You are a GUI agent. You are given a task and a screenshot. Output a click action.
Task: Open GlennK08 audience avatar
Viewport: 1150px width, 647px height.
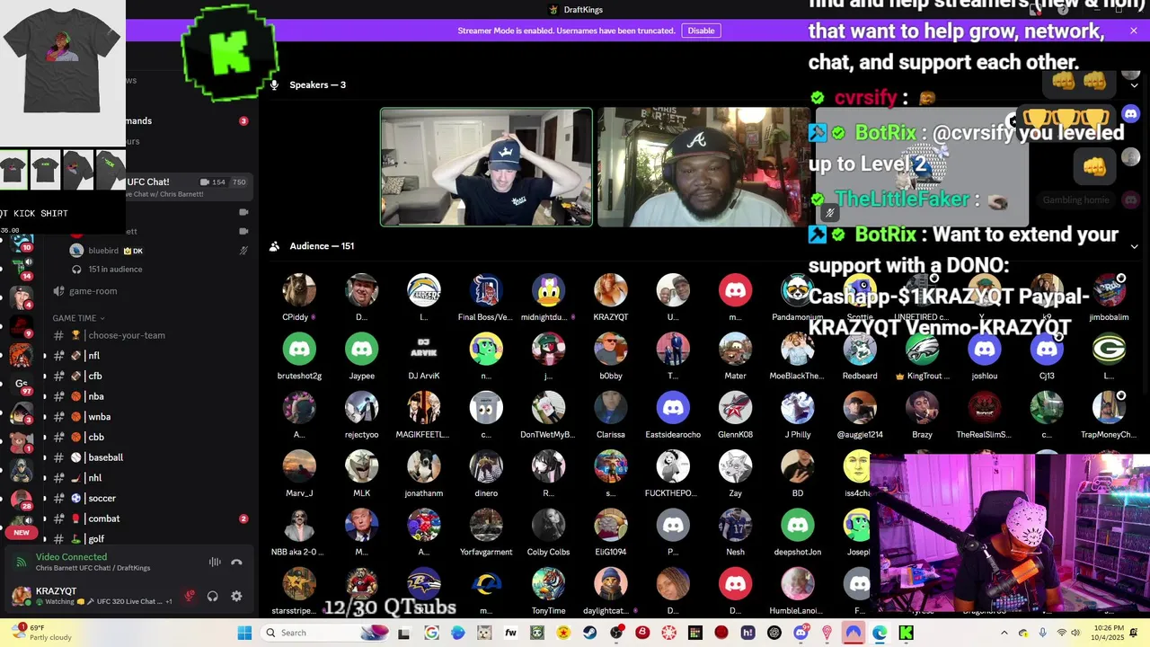click(735, 408)
